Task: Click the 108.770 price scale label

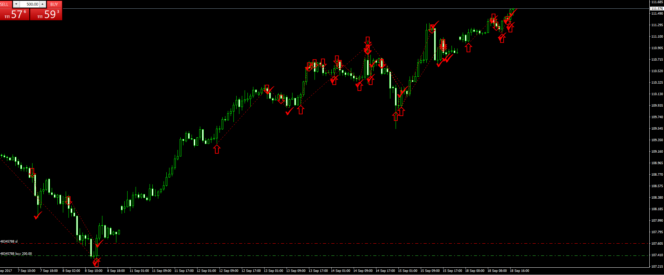Action: 657,175
